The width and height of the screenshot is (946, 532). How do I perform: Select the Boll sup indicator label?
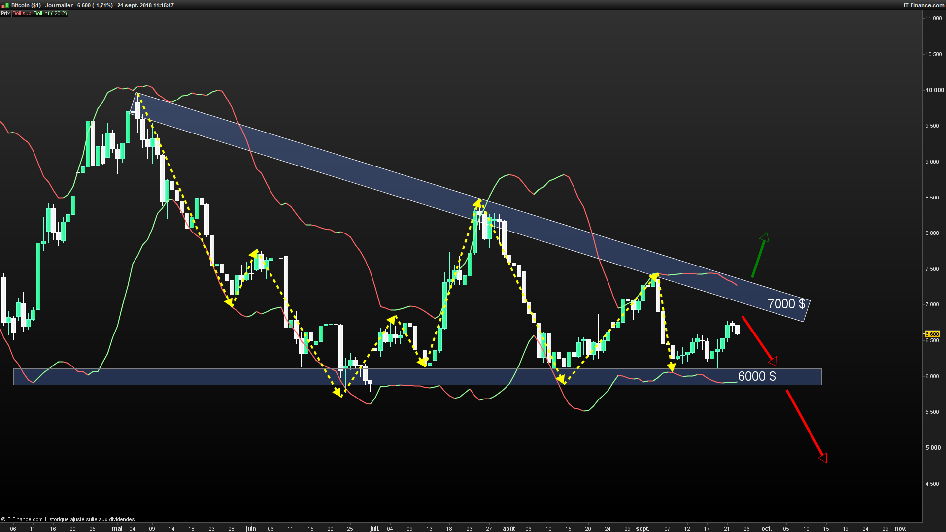(22, 14)
